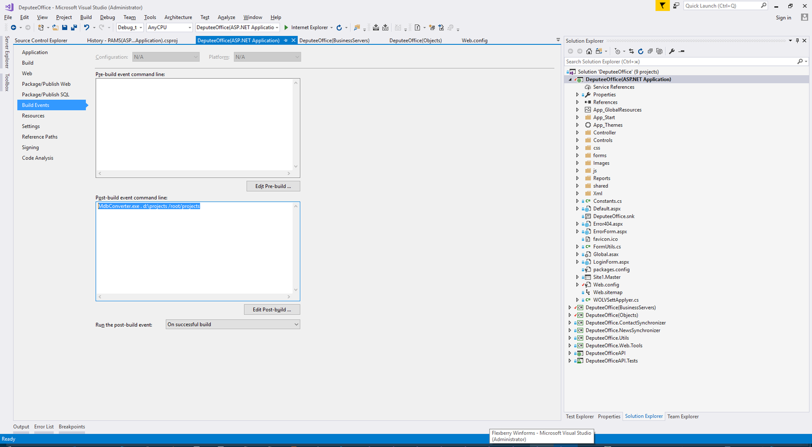Image resolution: width=812 pixels, height=447 pixels.
Task: Open the Server Explorer side tab
Action: tap(7, 52)
